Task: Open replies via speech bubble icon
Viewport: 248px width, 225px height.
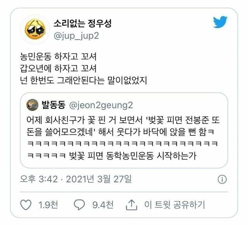Action: point(79,205)
